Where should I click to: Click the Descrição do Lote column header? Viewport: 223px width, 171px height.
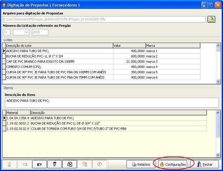click(59, 46)
